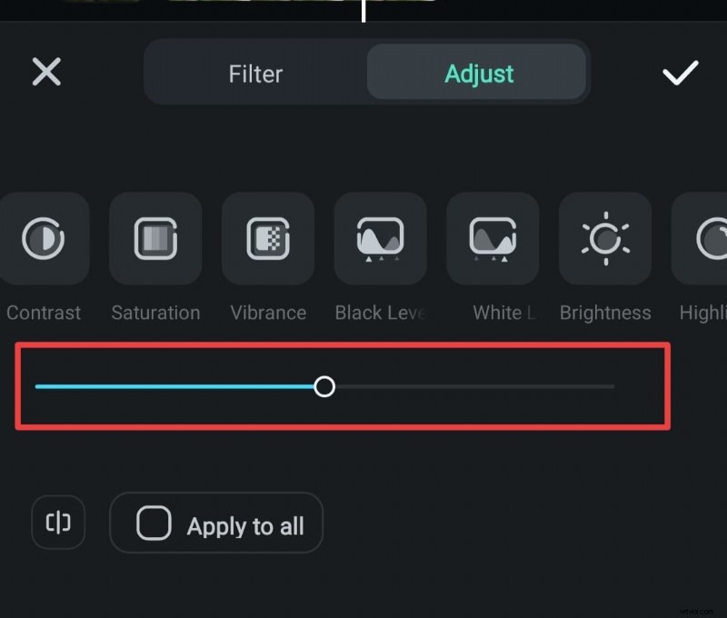Screen dimensions: 727x618
Task: Confirm changes with the checkmark button
Action: click(x=680, y=73)
